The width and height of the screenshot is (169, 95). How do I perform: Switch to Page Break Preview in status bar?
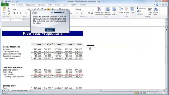141,93
